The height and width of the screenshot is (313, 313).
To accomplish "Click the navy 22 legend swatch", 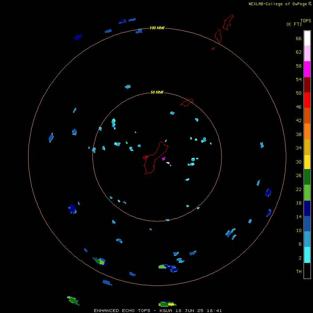I will tap(307, 208).
